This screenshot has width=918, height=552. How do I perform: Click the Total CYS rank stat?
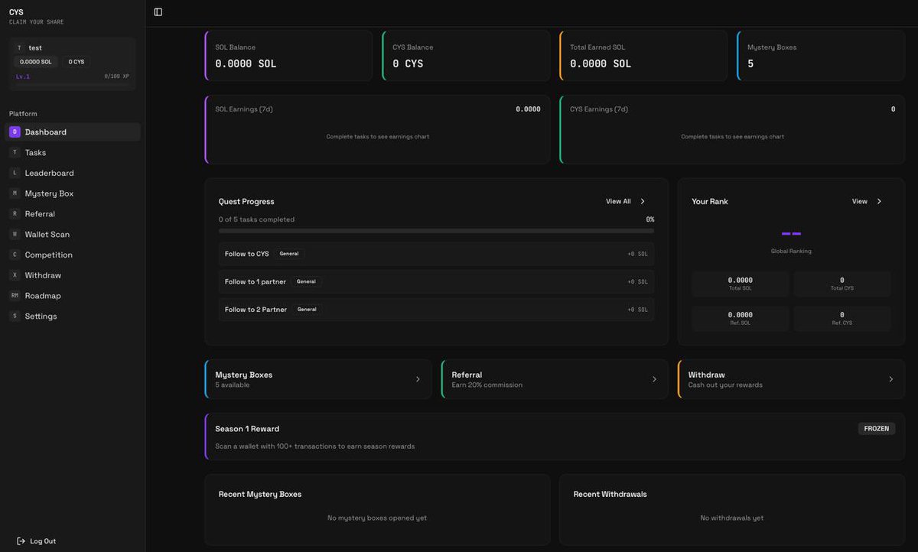tap(842, 284)
